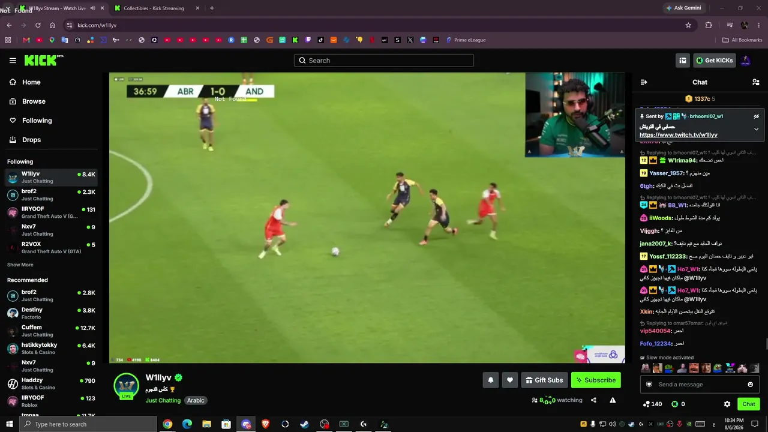768x432 pixels.
Task: Open brof2 channel in Following list
Action: point(50,195)
